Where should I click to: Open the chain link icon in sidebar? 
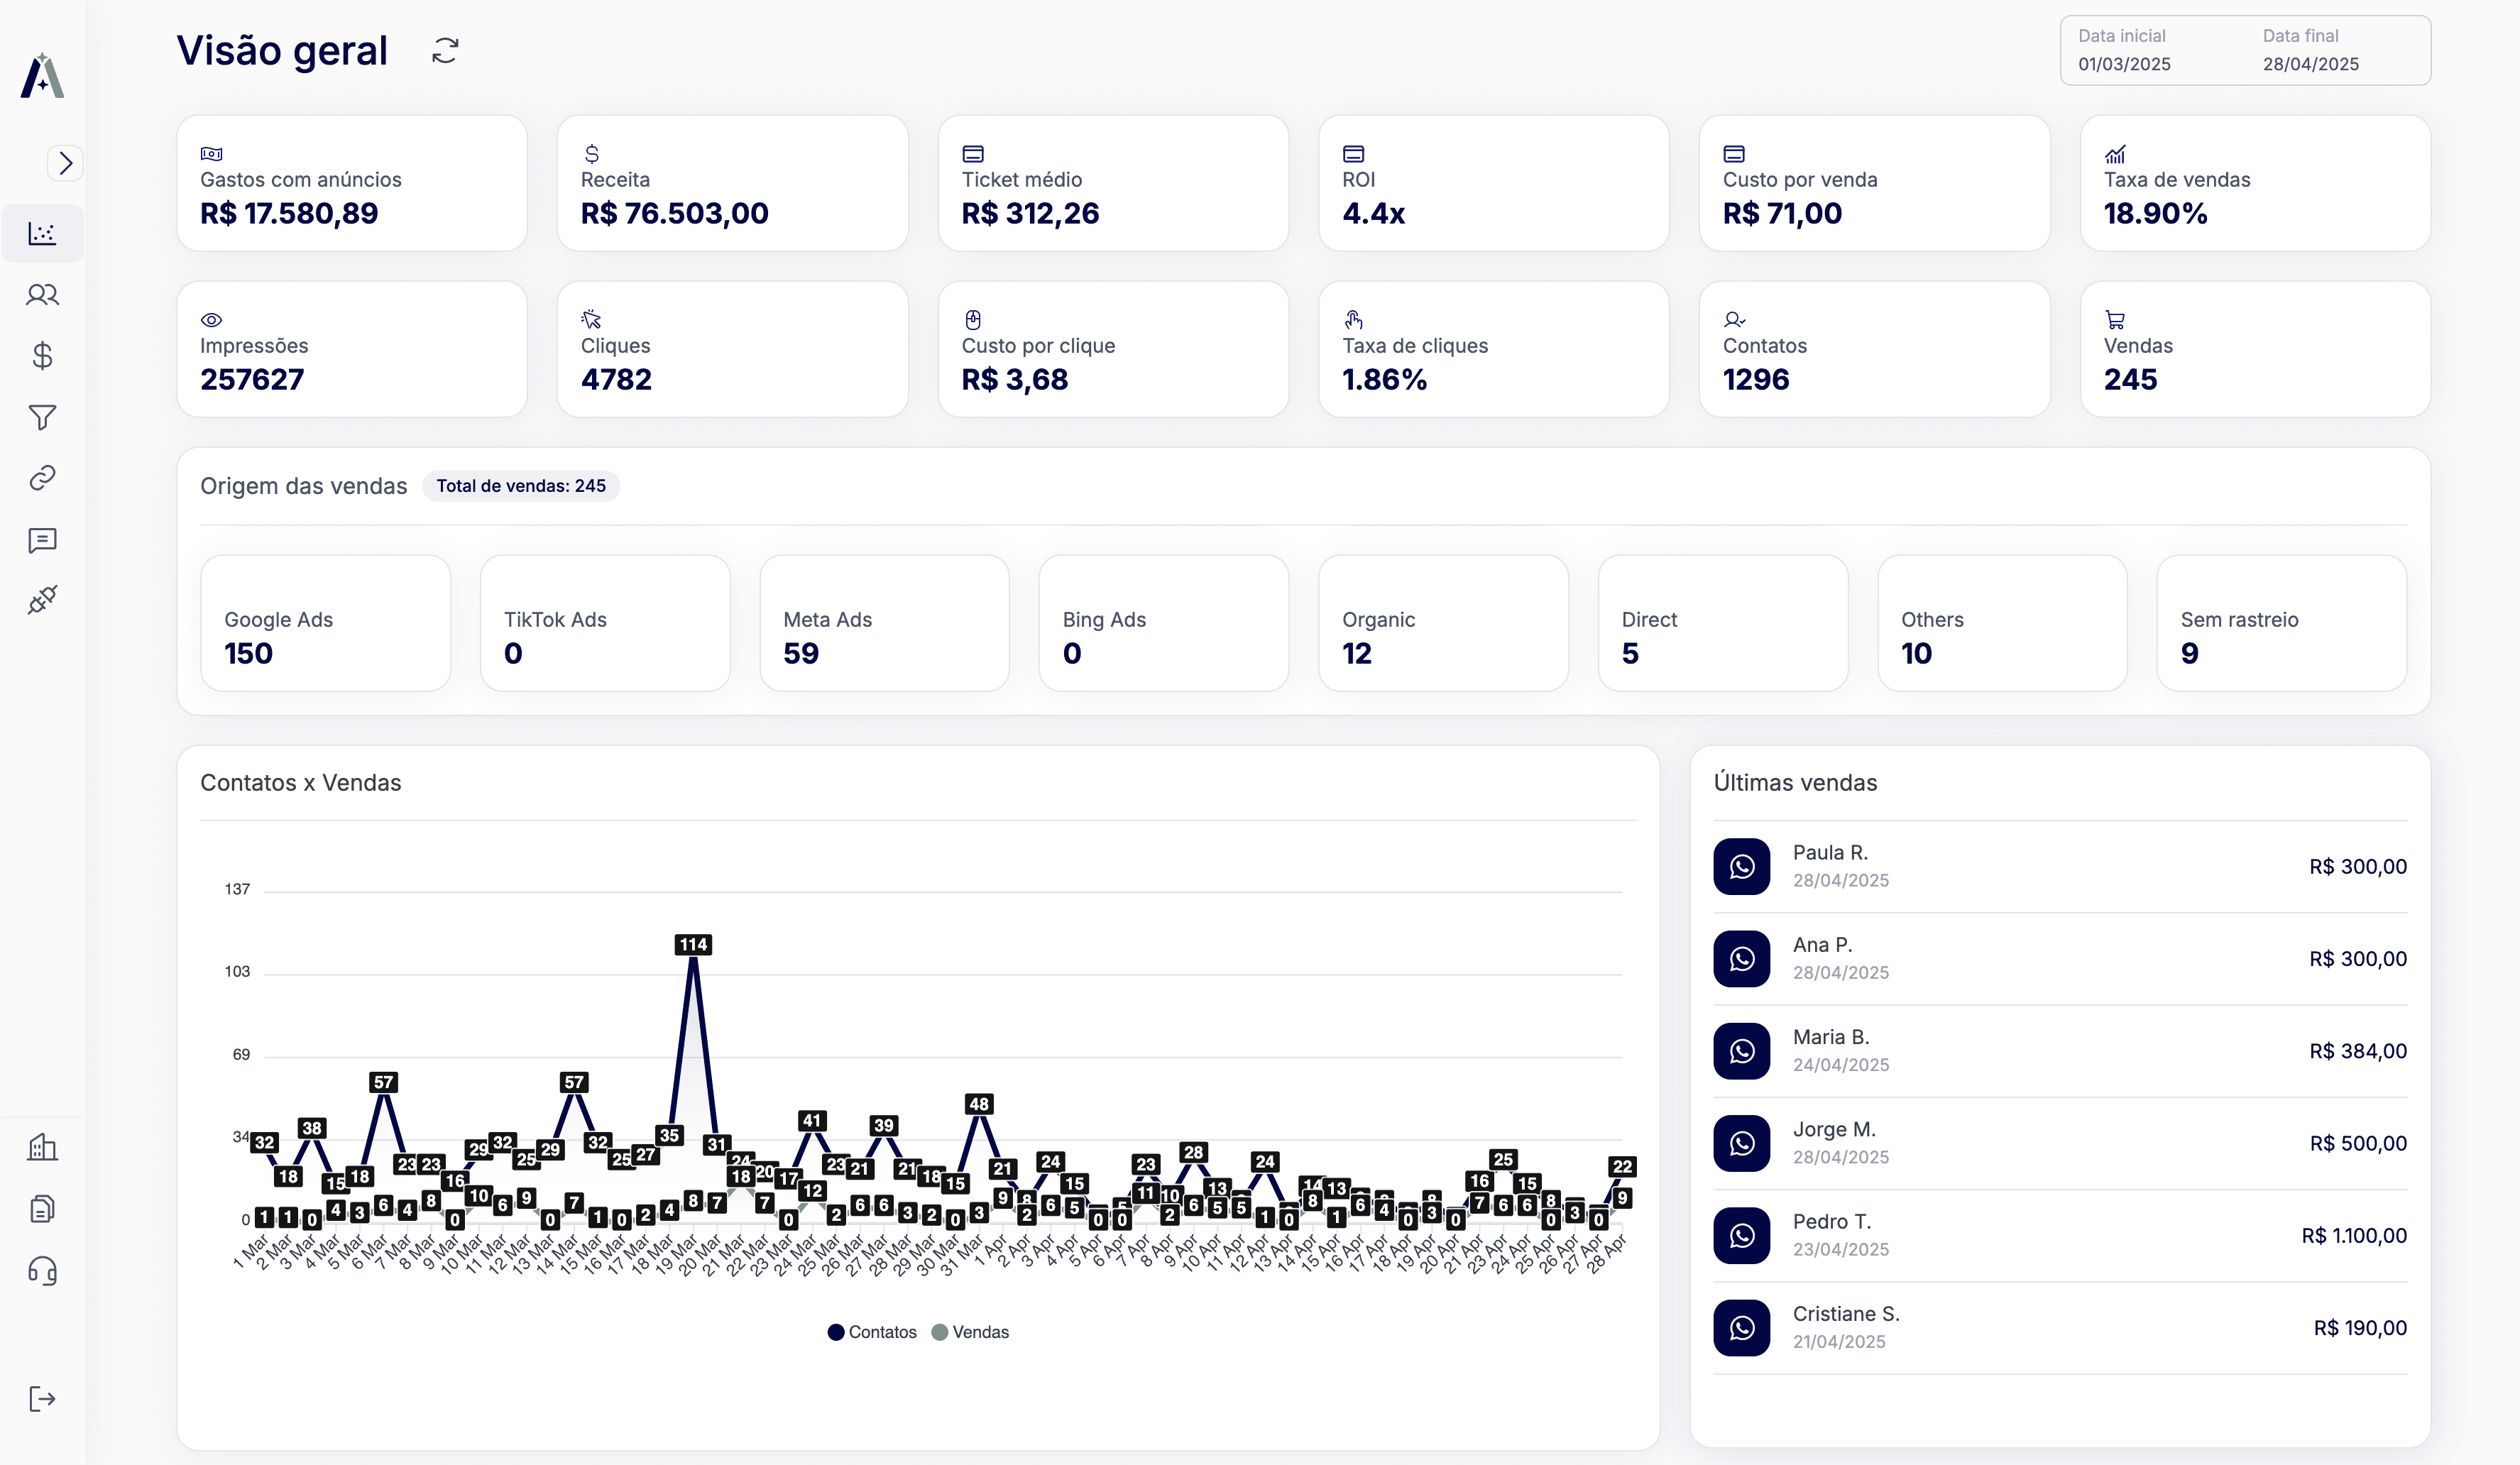[42, 478]
